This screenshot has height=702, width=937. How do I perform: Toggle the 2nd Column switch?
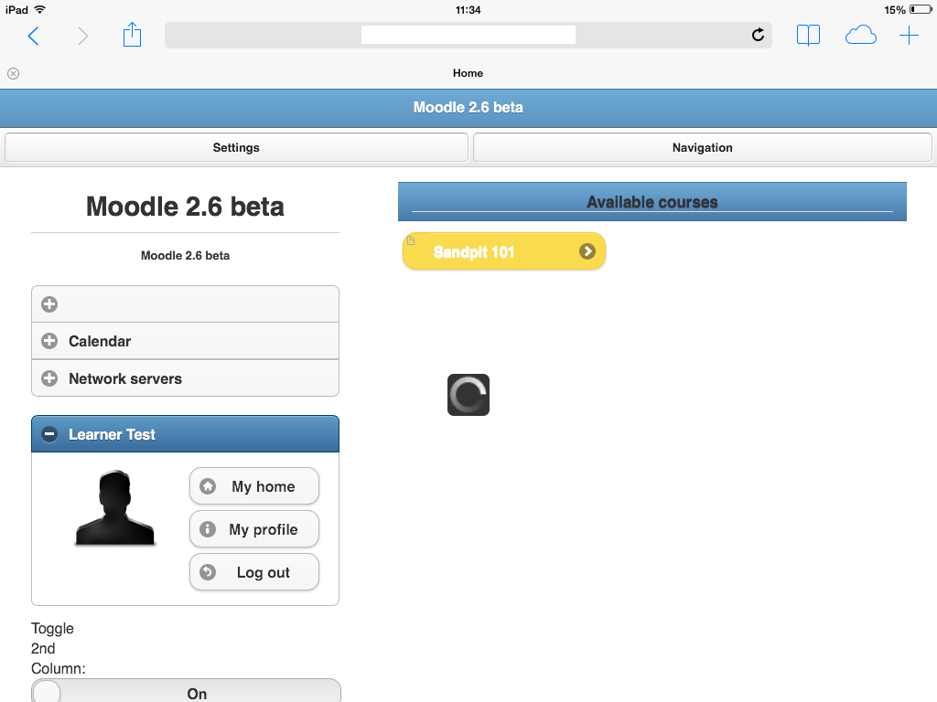point(186,691)
